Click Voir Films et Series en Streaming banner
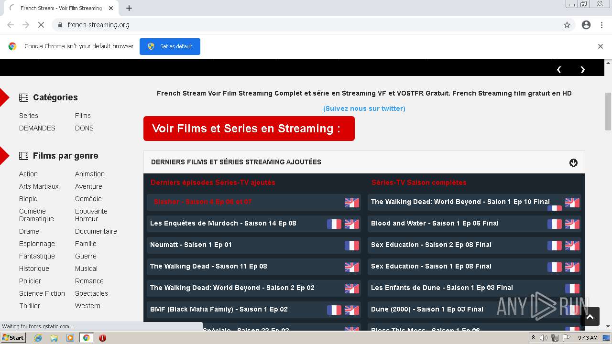Screen dimensions: 612x344 (249, 129)
